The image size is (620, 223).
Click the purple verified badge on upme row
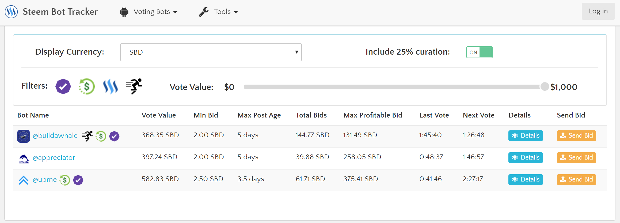pos(78,180)
